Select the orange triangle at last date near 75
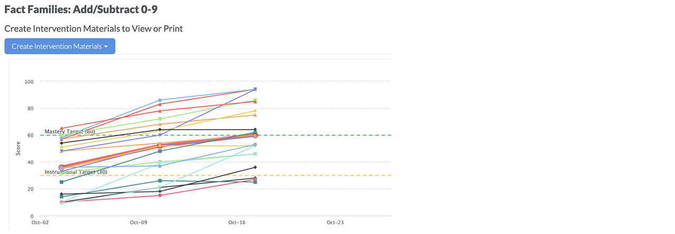The image size is (675, 234). pos(255,115)
